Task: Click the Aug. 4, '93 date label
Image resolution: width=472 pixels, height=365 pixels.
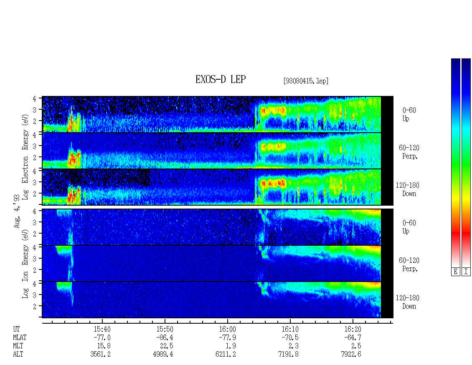Action: pyautogui.click(x=17, y=211)
